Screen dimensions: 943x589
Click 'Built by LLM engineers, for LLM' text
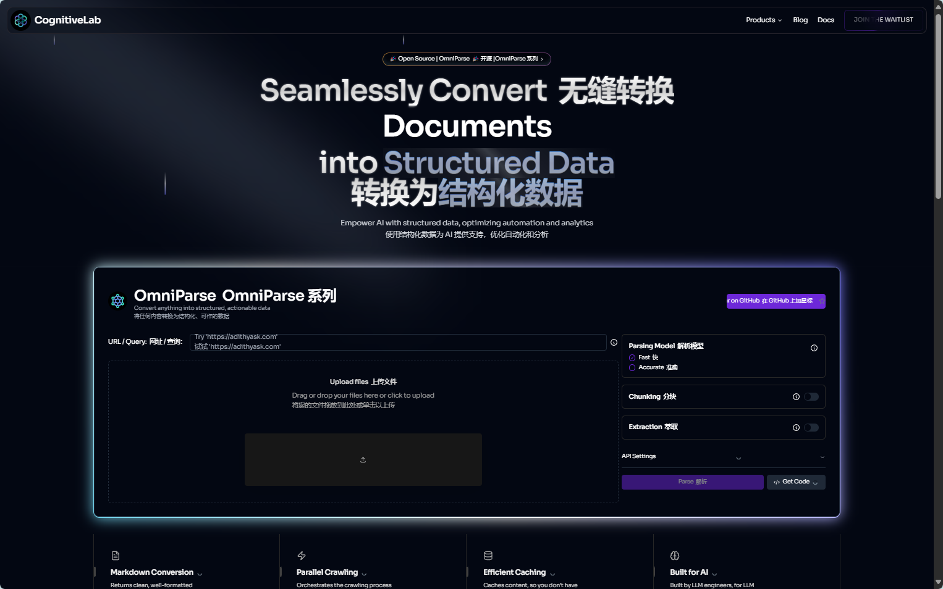tap(712, 585)
